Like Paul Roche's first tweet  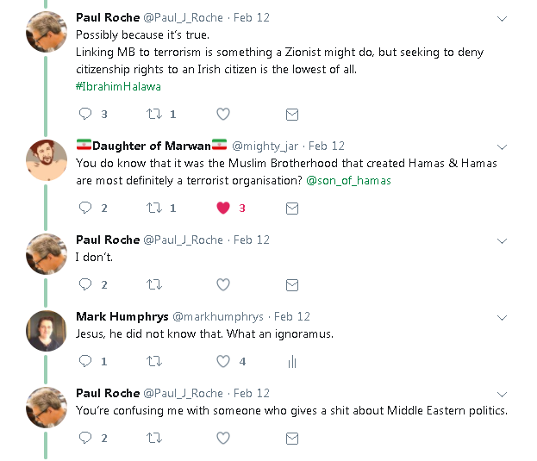pos(223,114)
